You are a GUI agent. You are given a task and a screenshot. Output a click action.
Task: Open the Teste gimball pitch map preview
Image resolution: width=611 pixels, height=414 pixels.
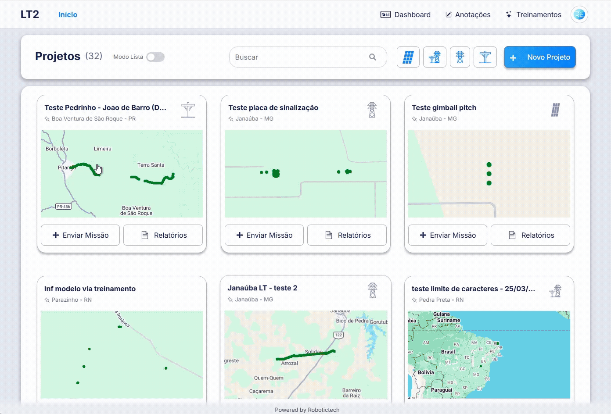(x=489, y=174)
